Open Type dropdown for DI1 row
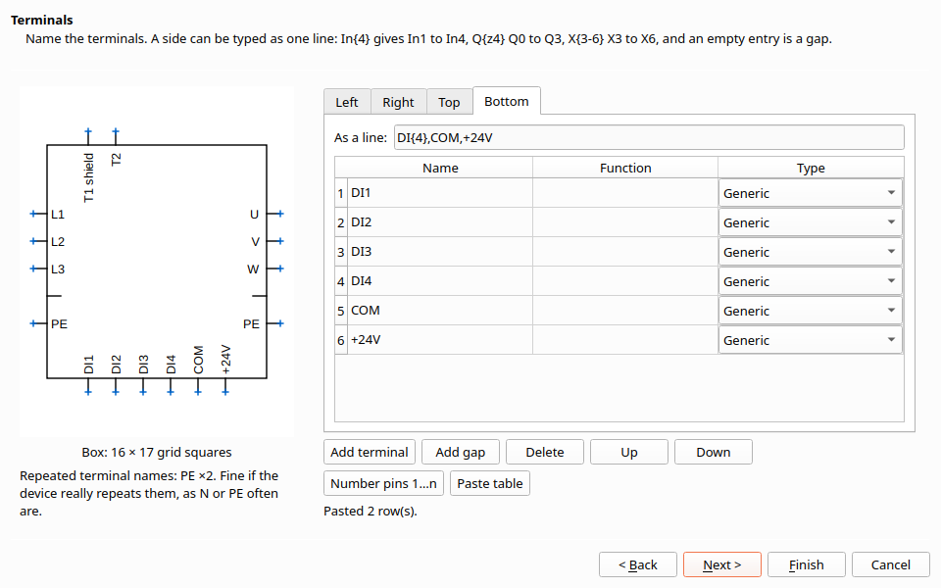The image size is (941, 588). [811, 193]
